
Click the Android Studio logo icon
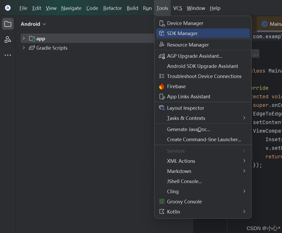[8, 8]
